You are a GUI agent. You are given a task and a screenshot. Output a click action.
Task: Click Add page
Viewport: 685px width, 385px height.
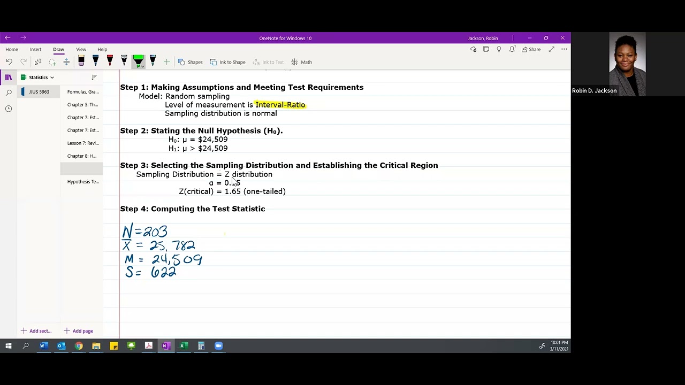click(x=79, y=331)
